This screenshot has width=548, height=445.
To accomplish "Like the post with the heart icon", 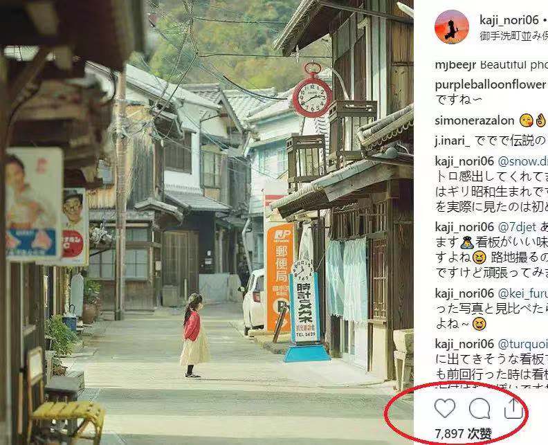I will tap(444, 408).
